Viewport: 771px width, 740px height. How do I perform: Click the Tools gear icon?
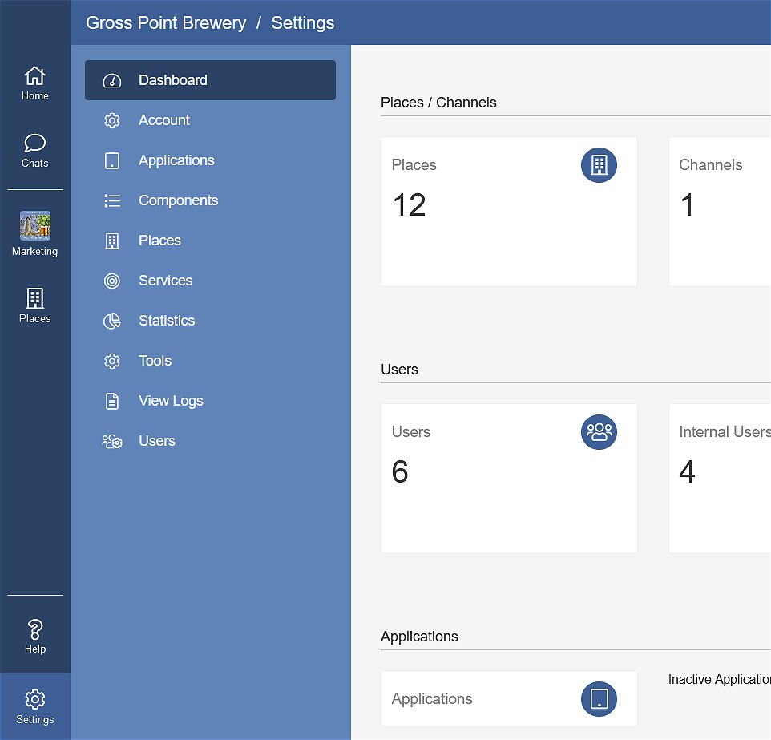[x=112, y=361]
